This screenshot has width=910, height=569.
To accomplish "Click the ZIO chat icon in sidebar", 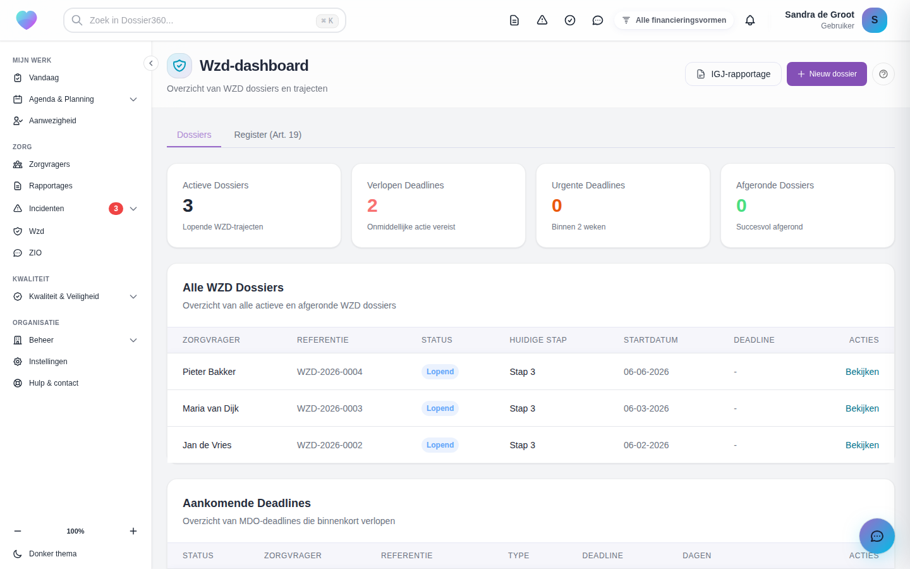I will tap(18, 253).
